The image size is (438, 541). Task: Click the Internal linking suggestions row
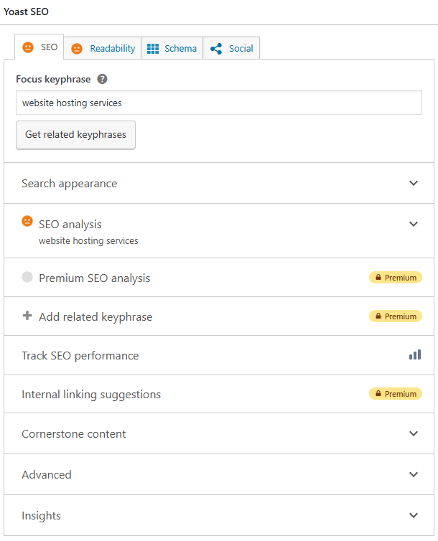click(91, 395)
